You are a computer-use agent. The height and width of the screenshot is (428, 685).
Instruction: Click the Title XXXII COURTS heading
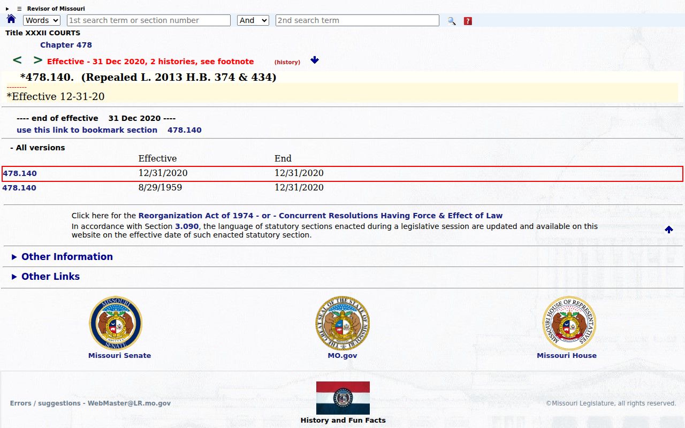coord(43,33)
